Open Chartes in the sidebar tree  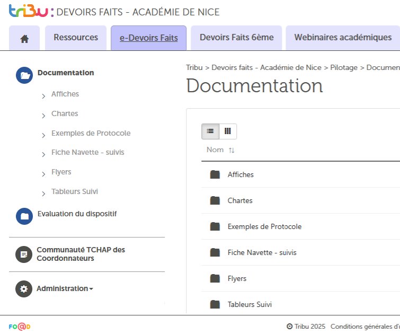pos(65,113)
